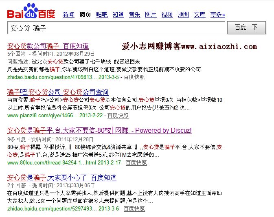This screenshot has width=274, height=217.
Task: Open the 文库 library tab
Action: (x=199, y=15)
